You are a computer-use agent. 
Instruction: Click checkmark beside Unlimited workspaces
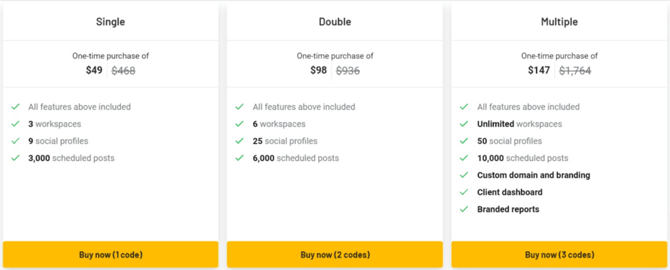click(x=464, y=124)
